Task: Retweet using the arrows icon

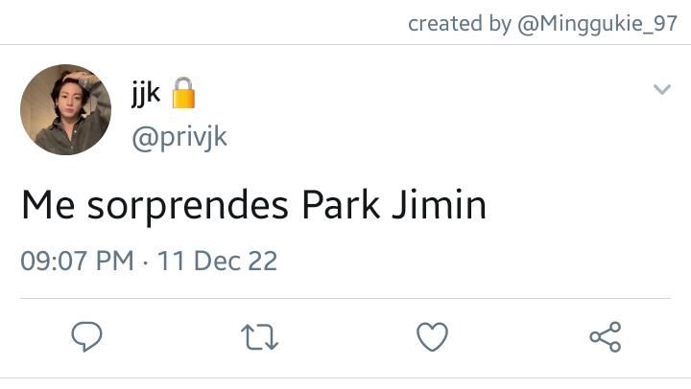Action: pyautogui.click(x=259, y=337)
